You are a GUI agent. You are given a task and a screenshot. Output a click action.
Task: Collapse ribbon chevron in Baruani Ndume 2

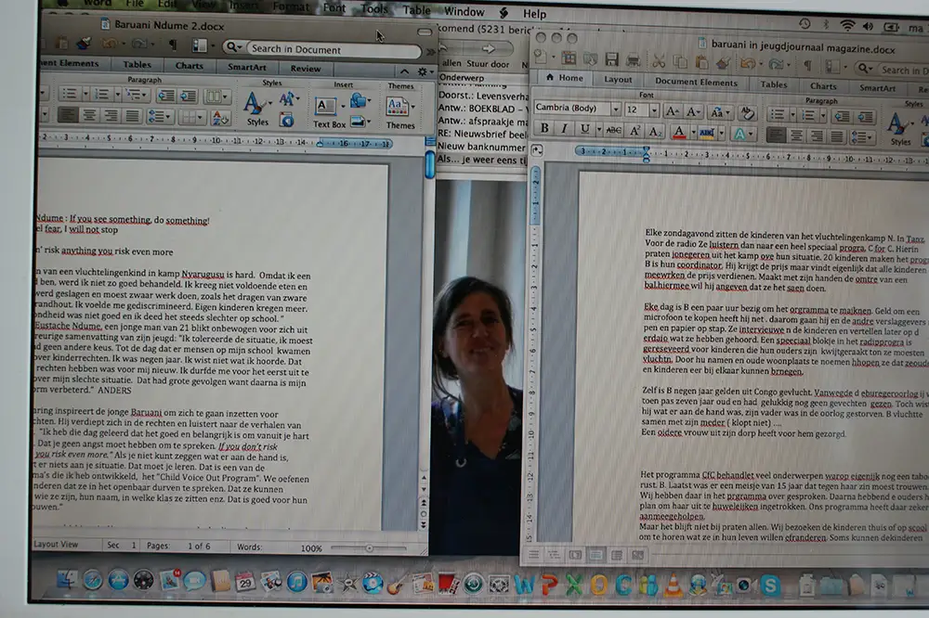pyautogui.click(x=404, y=71)
